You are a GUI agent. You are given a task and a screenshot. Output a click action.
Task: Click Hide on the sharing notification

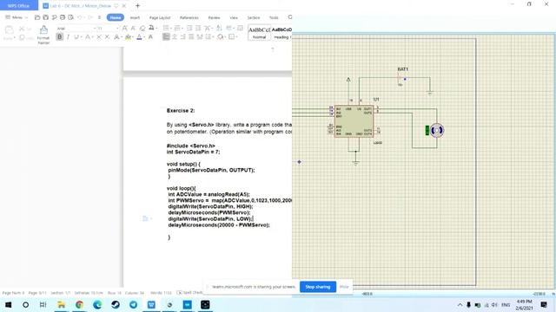(344, 287)
